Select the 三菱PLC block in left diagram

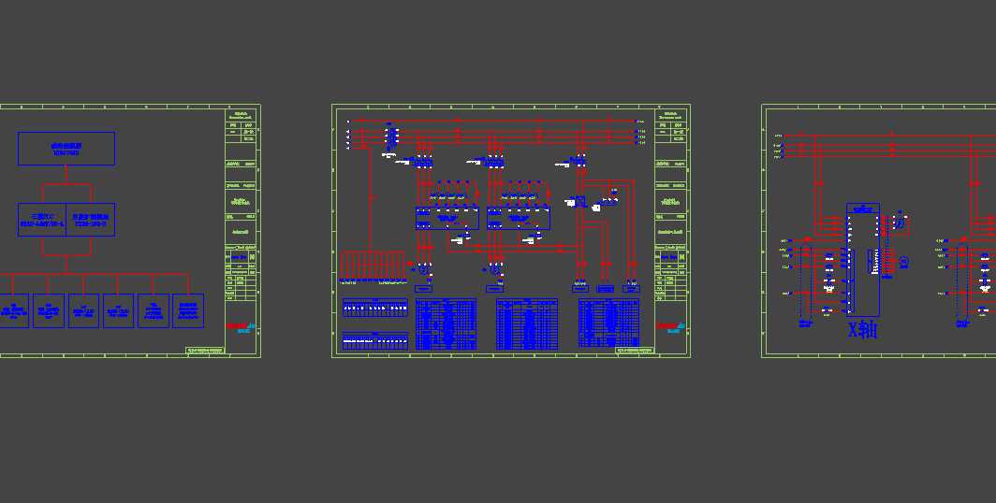(x=42, y=220)
